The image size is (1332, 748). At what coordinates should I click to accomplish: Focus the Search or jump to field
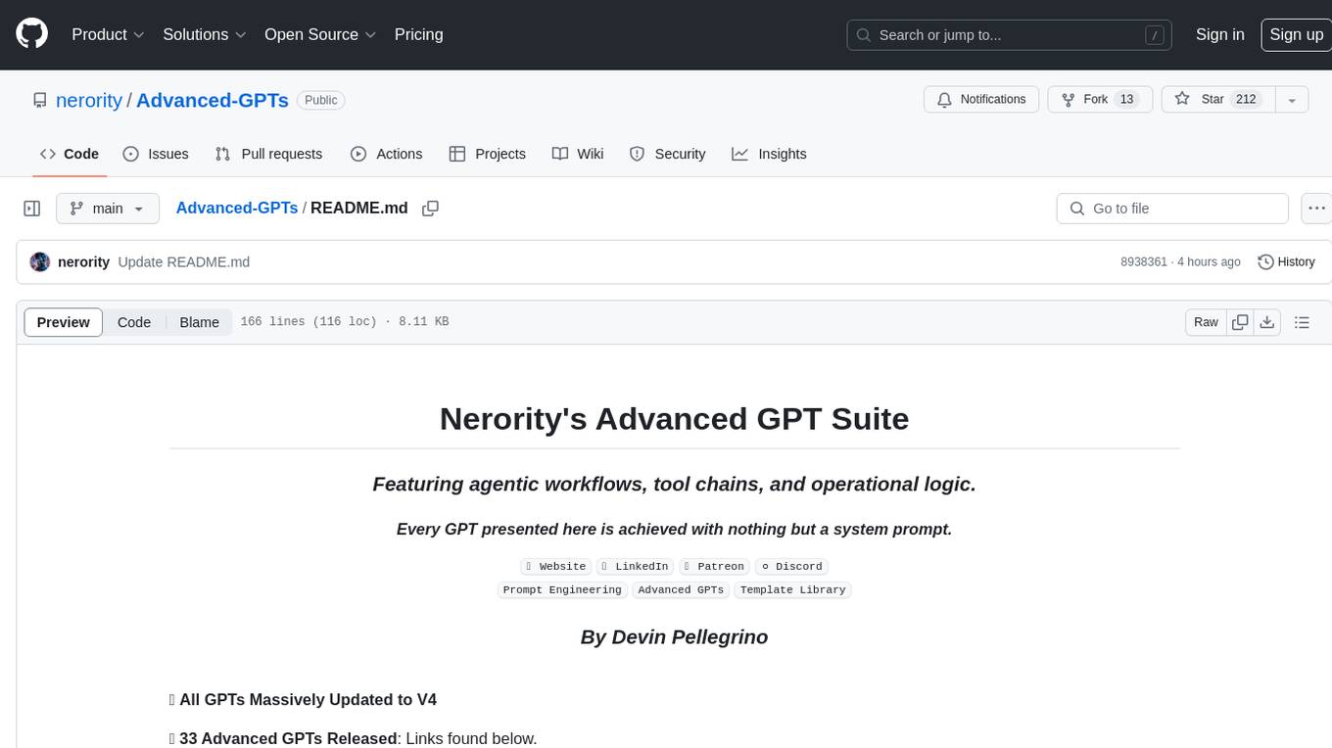(x=1010, y=34)
